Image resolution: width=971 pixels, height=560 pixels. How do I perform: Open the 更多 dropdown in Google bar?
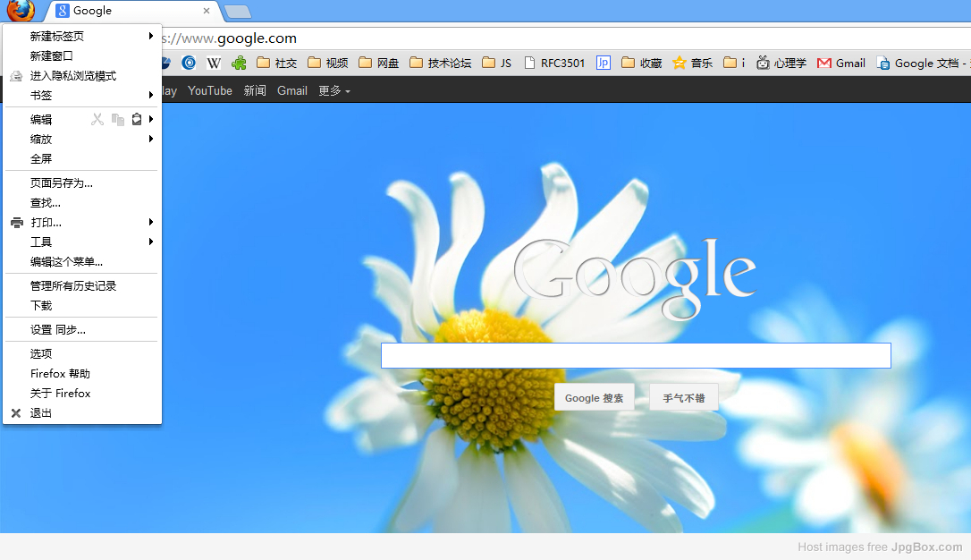click(x=334, y=90)
